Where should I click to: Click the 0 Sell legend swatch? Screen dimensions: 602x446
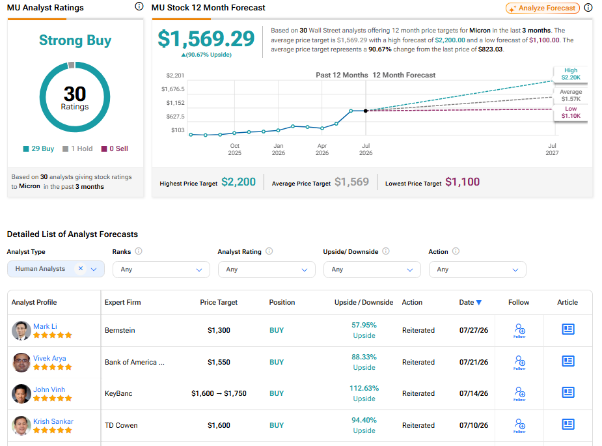104,148
